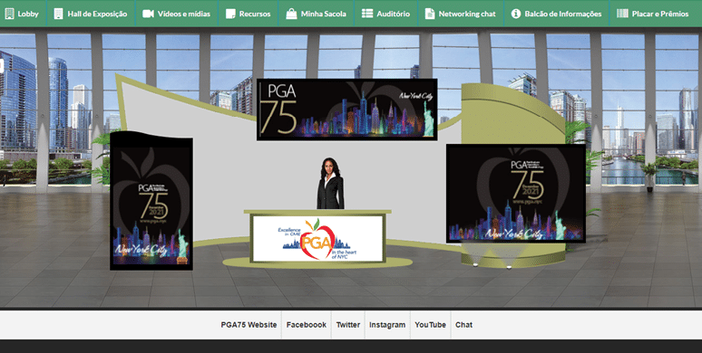This screenshot has width=702, height=353.
Task: Open the Twitter link
Action: coord(348,325)
